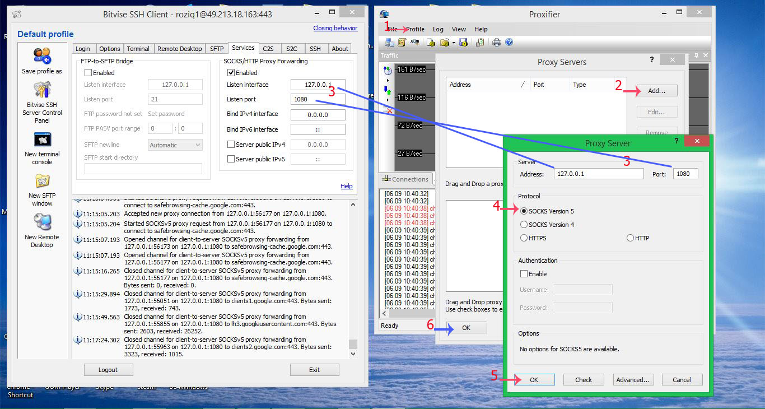765x409 pixels.
Task: Click the Exit button in Bitvise
Action: [315, 370]
